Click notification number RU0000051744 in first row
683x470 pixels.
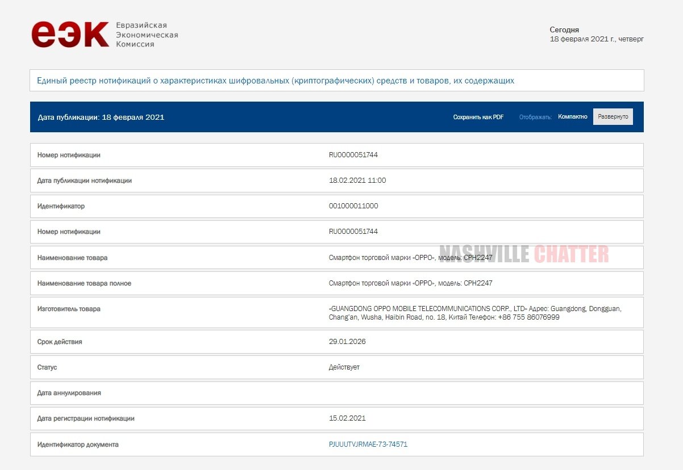(x=353, y=155)
